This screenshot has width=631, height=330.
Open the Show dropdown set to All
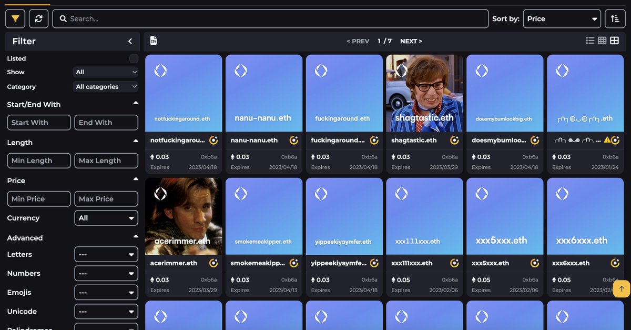pos(106,72)
